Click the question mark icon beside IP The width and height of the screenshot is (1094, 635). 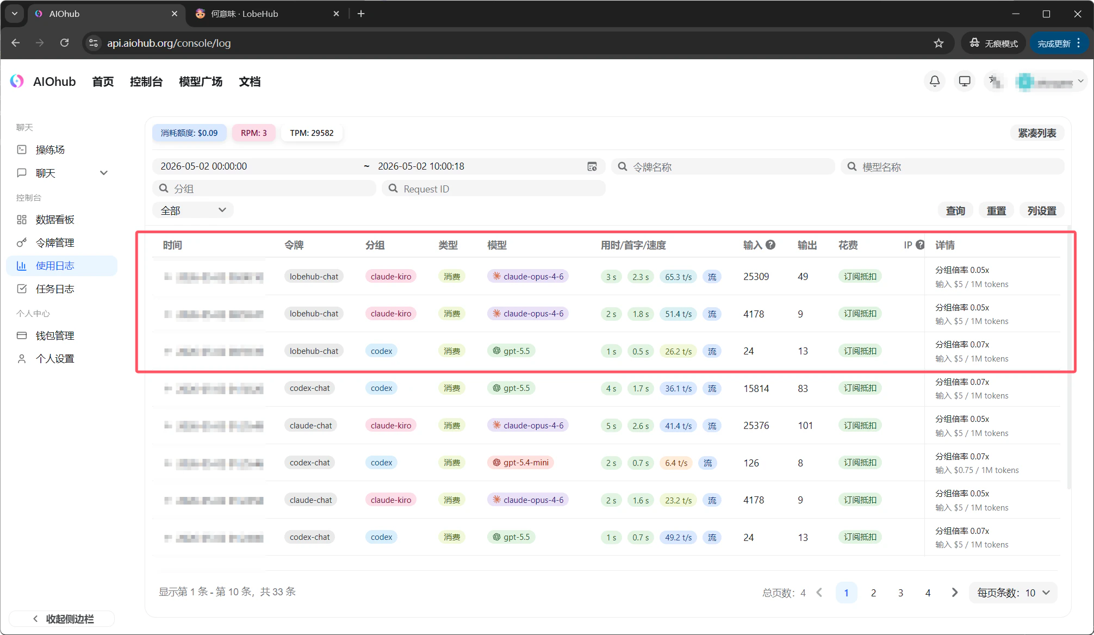pyautogui.click(x=920, y=245)
